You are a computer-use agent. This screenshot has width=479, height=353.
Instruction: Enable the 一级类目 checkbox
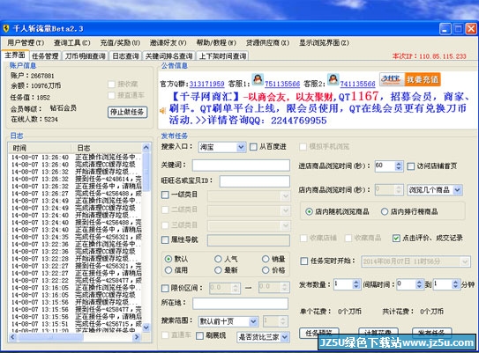165,195
